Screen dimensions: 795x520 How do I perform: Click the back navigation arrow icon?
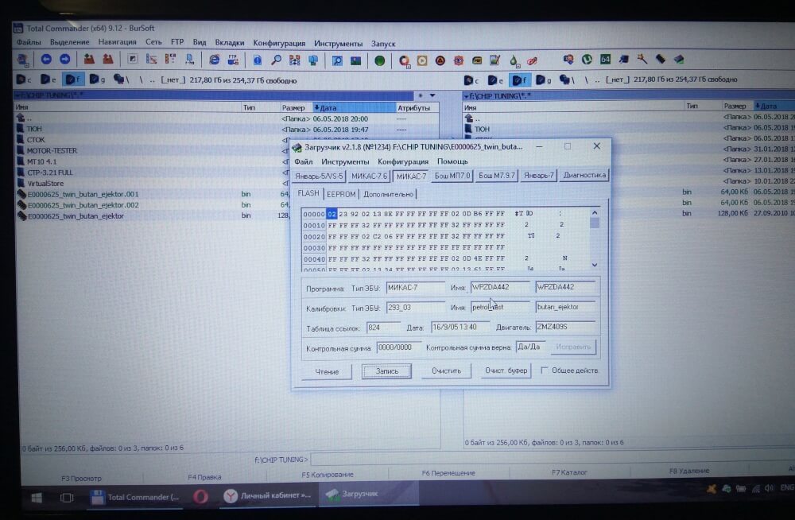[46, 60]
